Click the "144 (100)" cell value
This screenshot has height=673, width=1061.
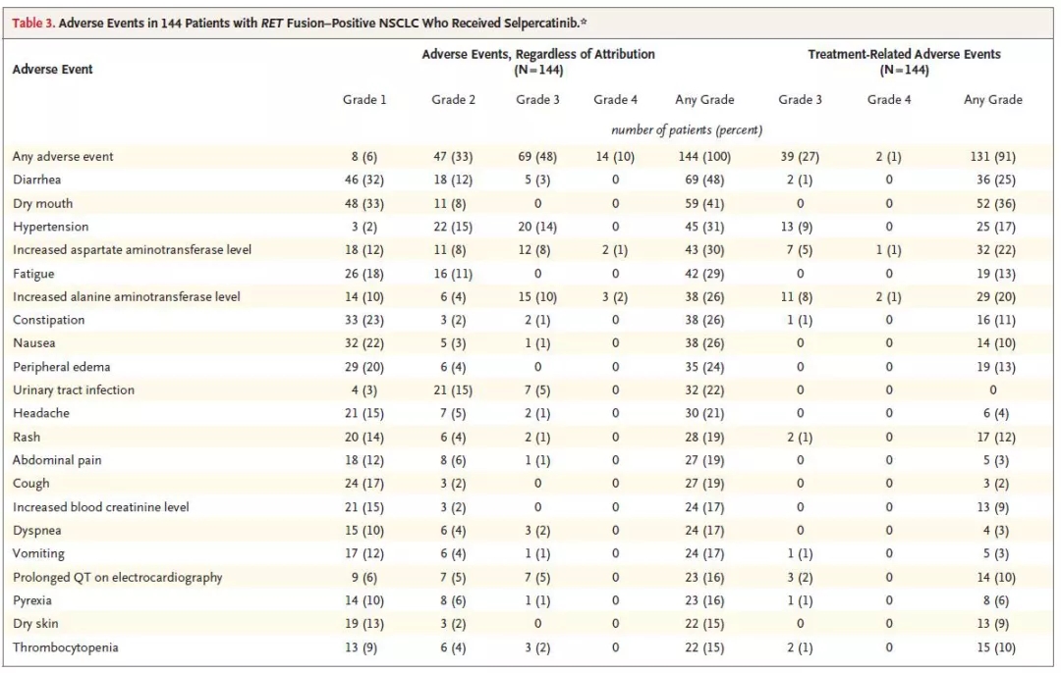704,157
